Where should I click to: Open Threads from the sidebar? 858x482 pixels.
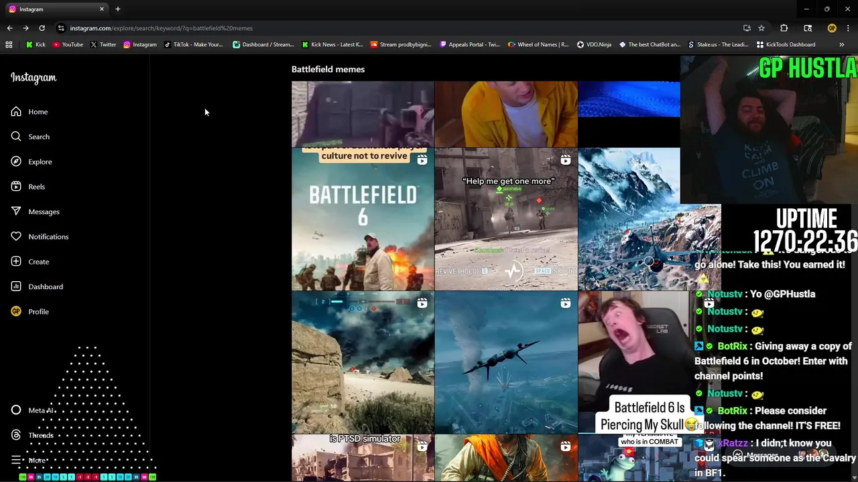32,435
